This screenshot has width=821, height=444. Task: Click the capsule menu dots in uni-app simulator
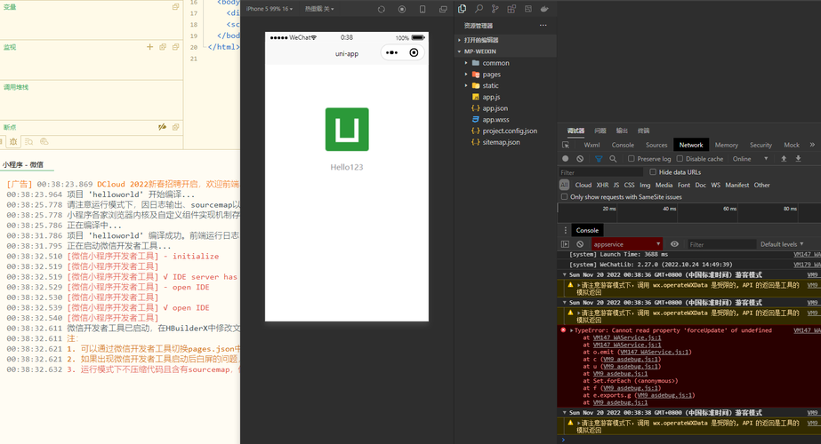(392, 53)
